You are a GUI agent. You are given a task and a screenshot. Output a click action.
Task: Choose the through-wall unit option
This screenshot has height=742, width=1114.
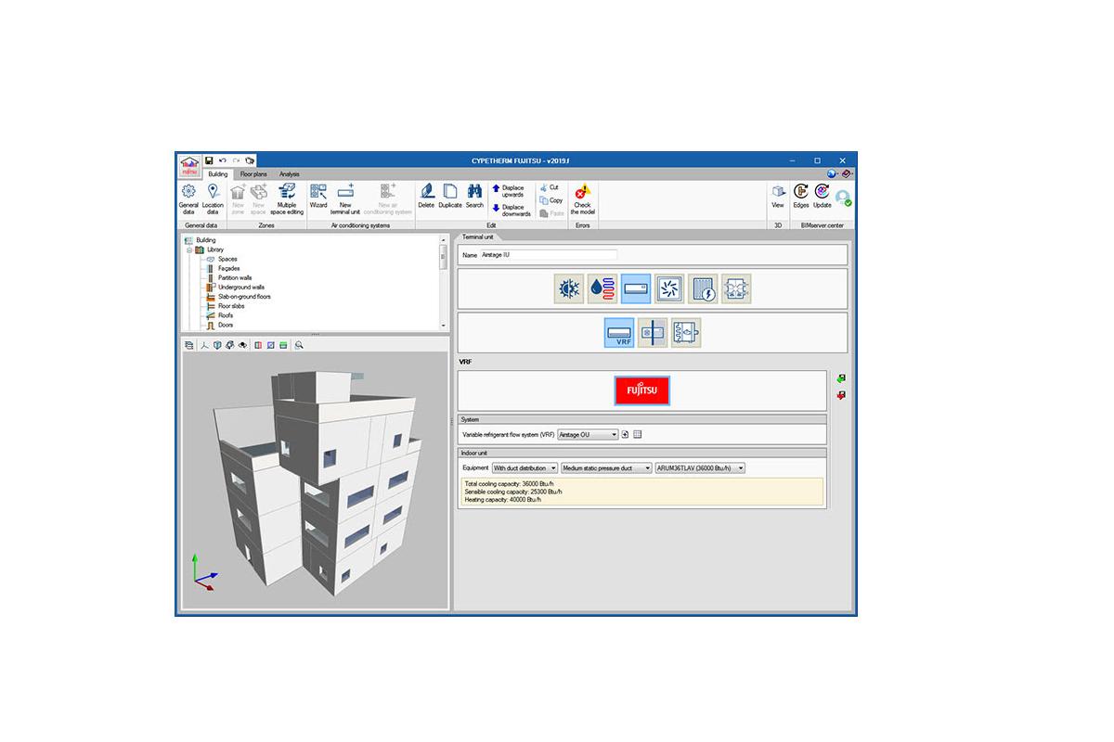[x=653, y=332]
